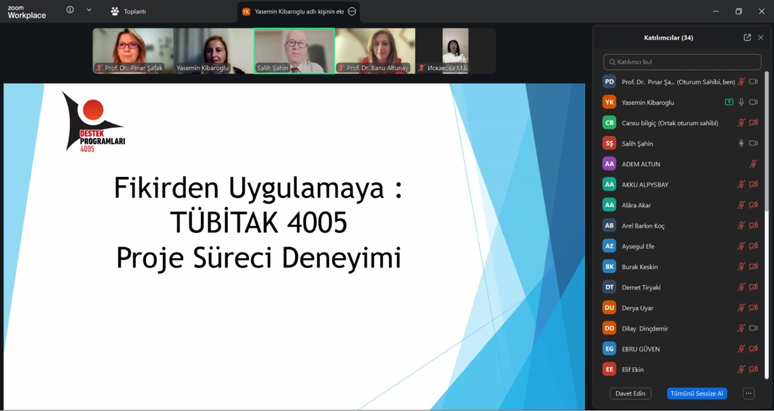This screenshot has height=411, width=774.
Task: Unmute Prof. Dr. Pınar Şafak's microphone
Action: (741, 82)
